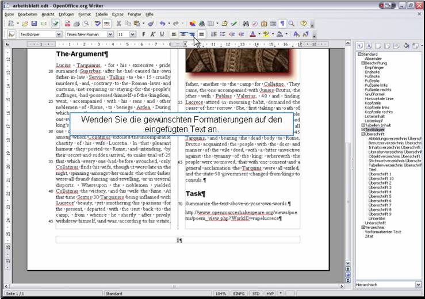425x299 pixels.
Task: Select Überschrift 1 in the styles list
Action: click(380, 174)
